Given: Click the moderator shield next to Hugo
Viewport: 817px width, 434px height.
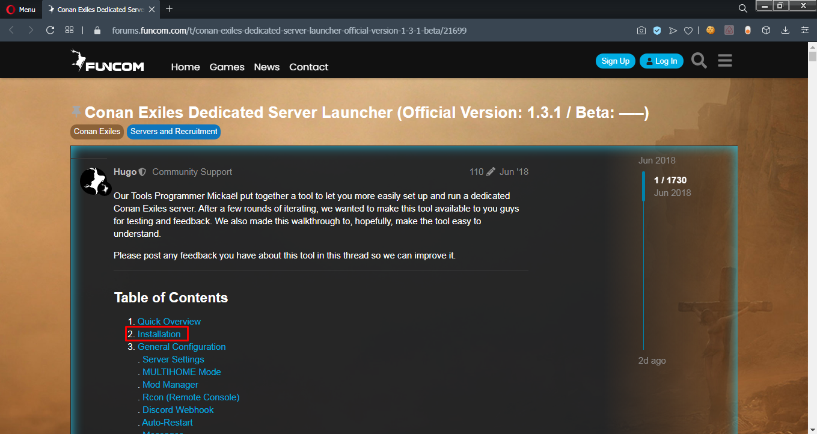Looking at the screenshot, I should (x=142, y=172).
